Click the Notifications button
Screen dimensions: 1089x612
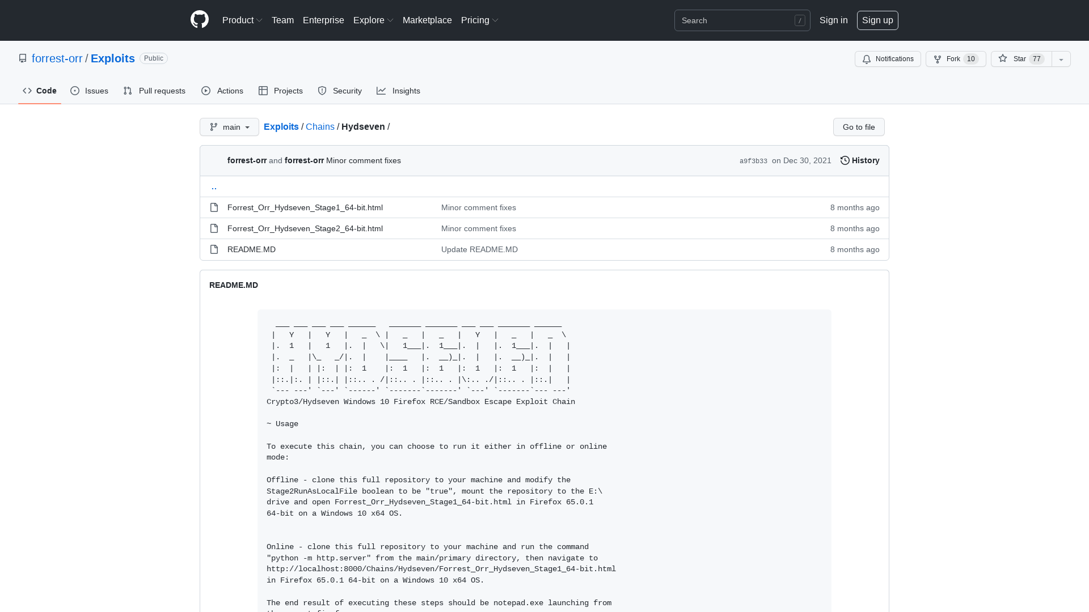(x=888, y=59)
